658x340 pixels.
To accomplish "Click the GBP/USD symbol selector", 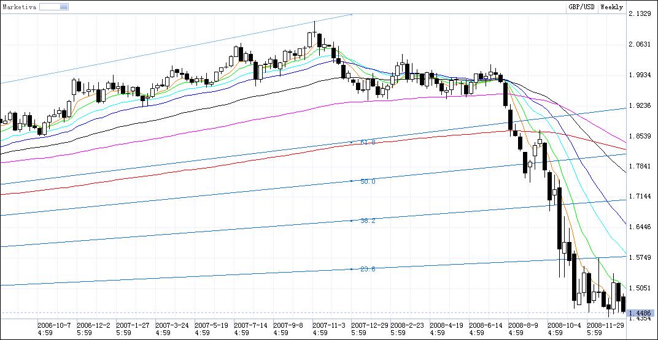I will click(581, 7).
